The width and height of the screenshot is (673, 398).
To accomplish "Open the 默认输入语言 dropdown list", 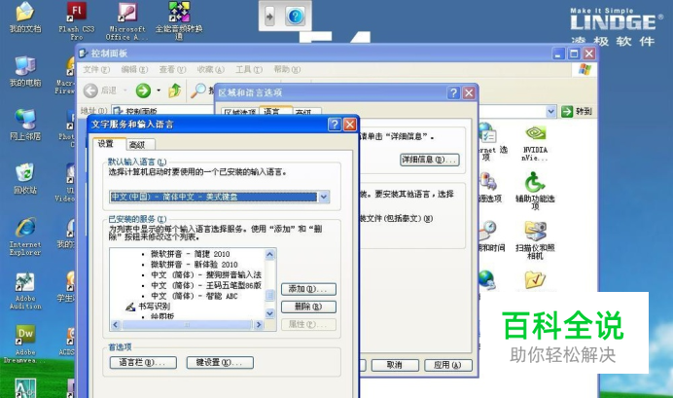I will pyautogui.click(x=324, y=197).
